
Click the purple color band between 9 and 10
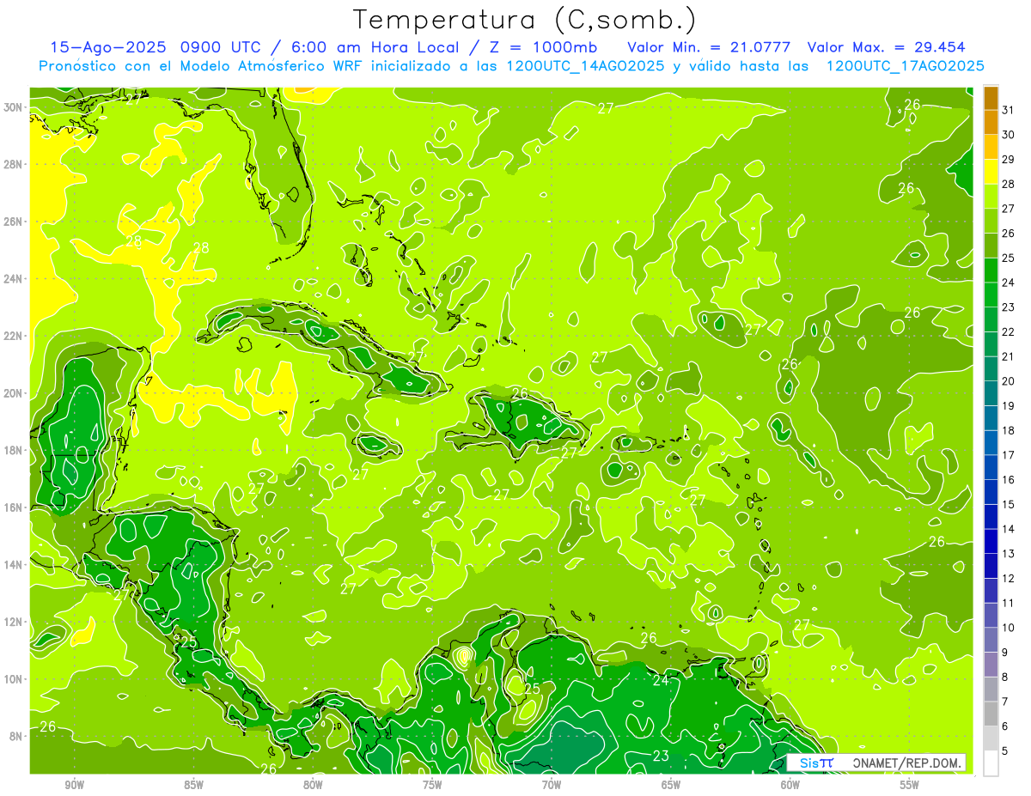pyautogui.click(x=991, y=640)
